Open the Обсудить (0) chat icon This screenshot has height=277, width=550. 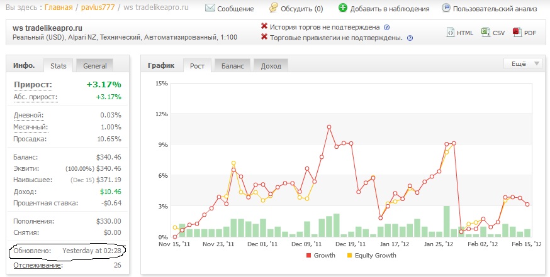coord(274,8)
